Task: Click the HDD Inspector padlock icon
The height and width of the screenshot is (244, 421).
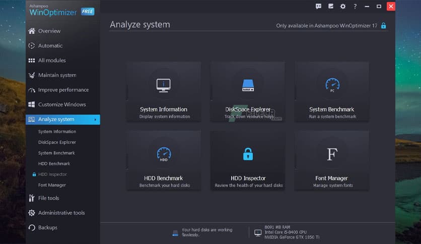Action: click(248, 154)
